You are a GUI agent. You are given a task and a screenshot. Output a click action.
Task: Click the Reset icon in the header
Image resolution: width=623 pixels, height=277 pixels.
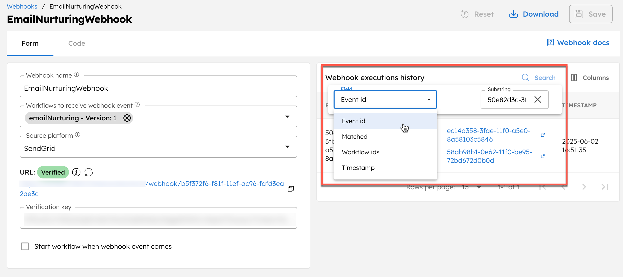[x=465, y=14]
